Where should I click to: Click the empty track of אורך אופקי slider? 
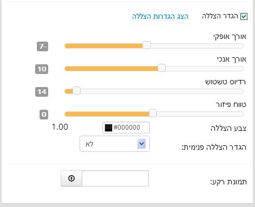197,46
